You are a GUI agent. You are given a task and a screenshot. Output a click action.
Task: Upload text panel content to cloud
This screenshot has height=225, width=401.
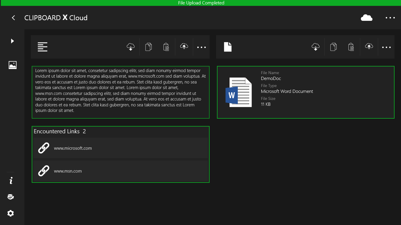184,47
